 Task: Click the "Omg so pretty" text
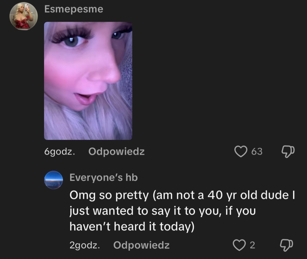[x=109, y=196]
